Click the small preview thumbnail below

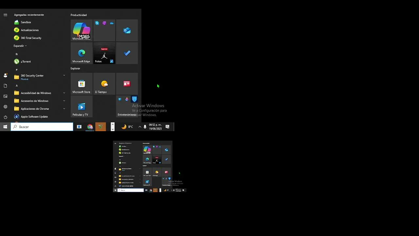click(x=150, y=167)
